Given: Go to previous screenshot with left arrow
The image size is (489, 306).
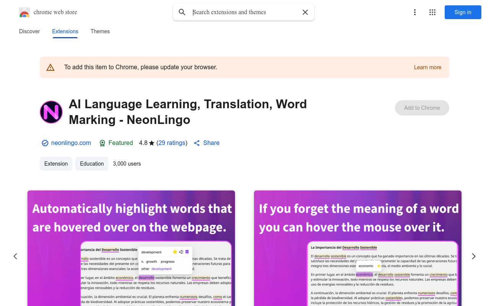Looking at the screenshot, I should [x=15, y=256].
